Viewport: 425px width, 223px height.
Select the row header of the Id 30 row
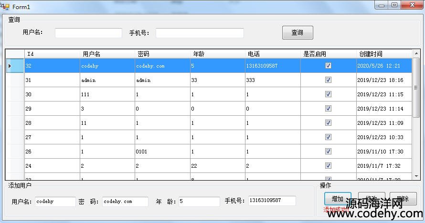pos(14,94)
